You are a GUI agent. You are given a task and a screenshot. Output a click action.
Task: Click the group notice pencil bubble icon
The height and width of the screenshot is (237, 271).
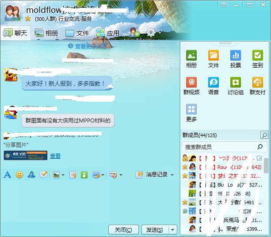(43, 175)
